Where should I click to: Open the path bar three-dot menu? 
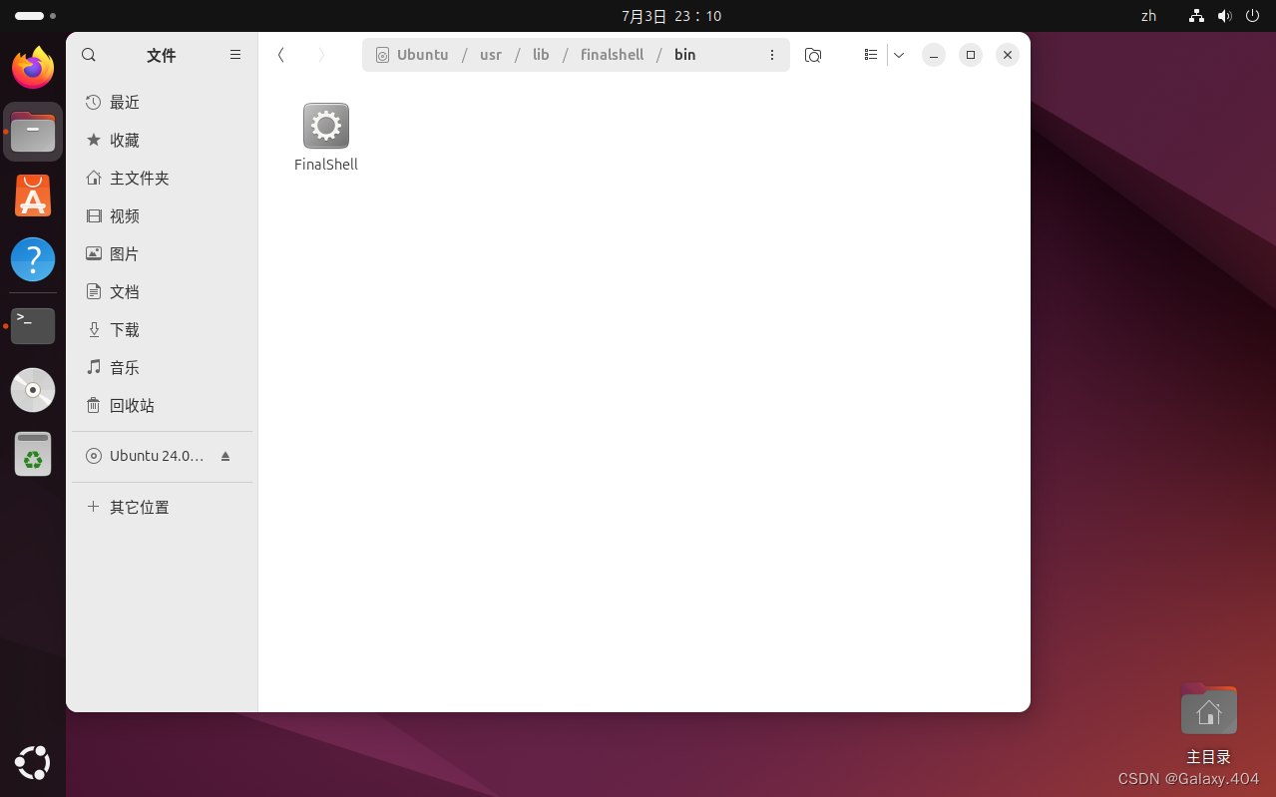[x=771, y=55]
